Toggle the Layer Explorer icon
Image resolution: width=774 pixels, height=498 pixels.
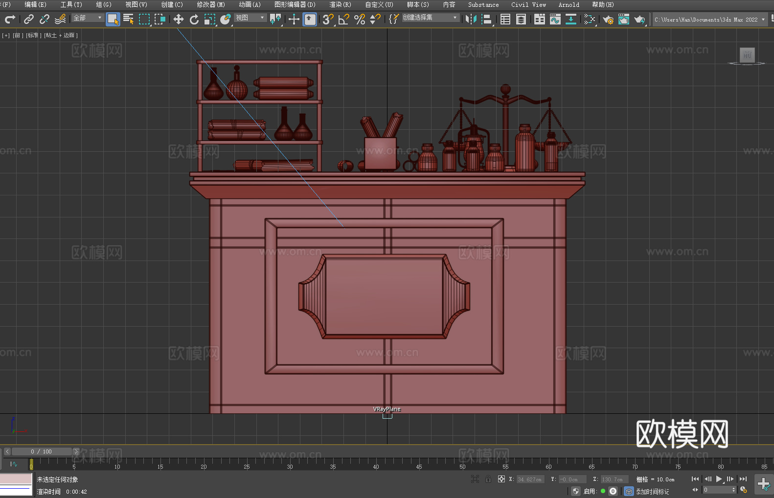click(521, 19)
